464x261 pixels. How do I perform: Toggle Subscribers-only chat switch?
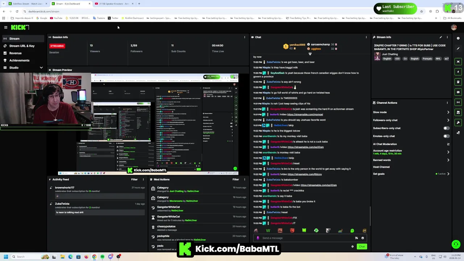coord(446,128)
